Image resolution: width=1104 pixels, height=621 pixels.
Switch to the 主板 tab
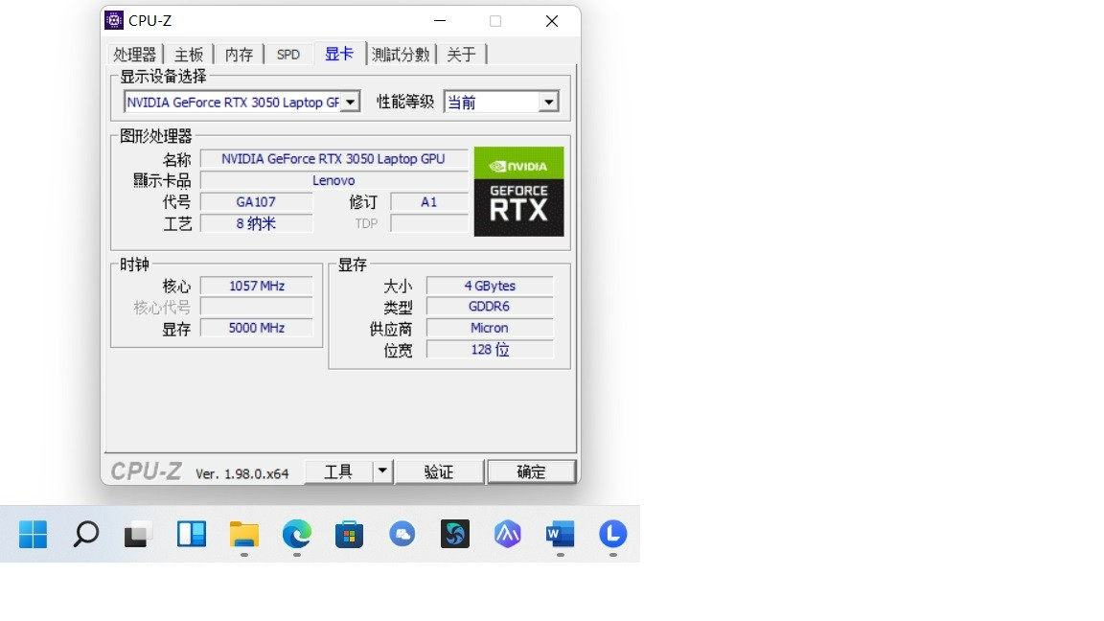[189, 55]
